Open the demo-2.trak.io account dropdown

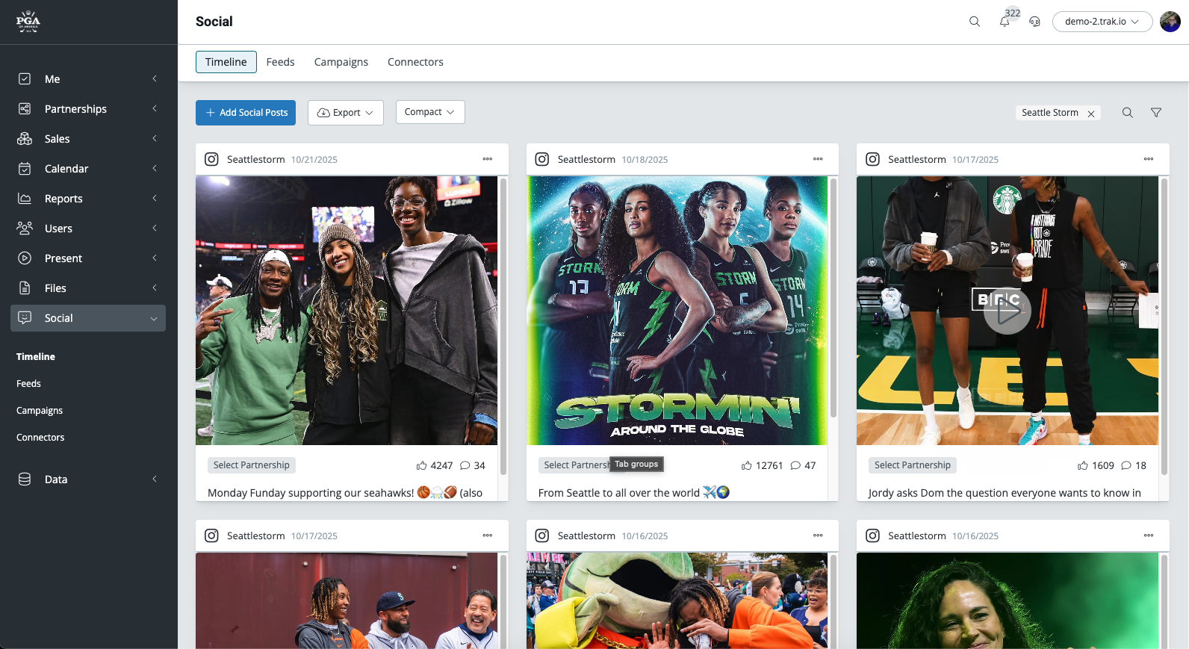pyautogui.click(x=1102, y=22)
